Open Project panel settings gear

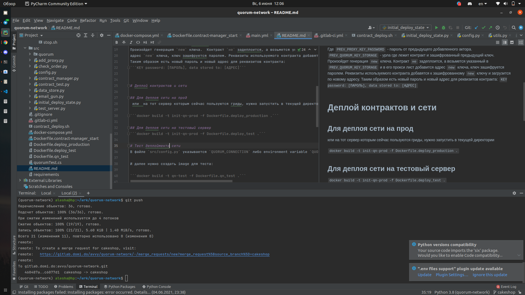click(102, 35)
